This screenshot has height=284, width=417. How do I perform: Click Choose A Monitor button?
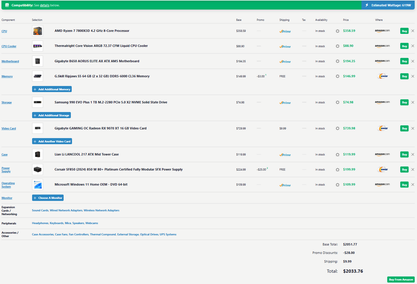[x=48, y=198]
